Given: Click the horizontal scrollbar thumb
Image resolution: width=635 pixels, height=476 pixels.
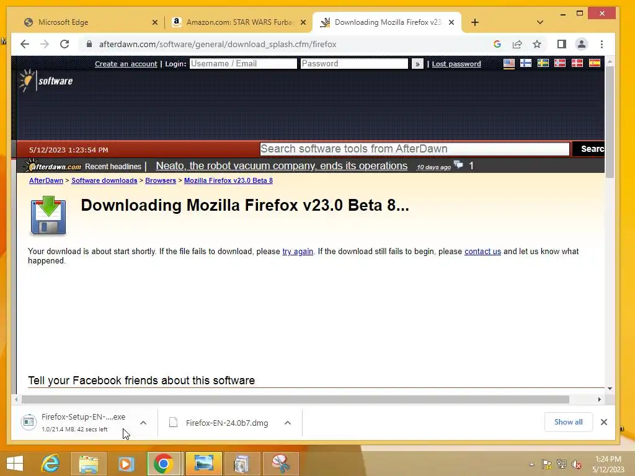Looking at the screenshot, I should [295, 400].
